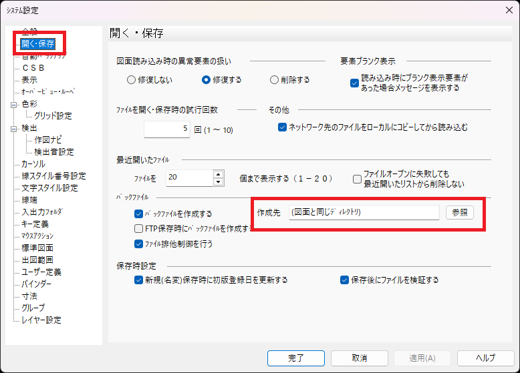Click the 作成先 directory field

(x=364, y=212)
